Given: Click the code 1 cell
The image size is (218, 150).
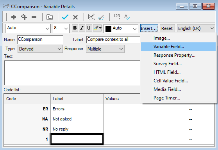Looking at the screenshot, I should (27, 139).
